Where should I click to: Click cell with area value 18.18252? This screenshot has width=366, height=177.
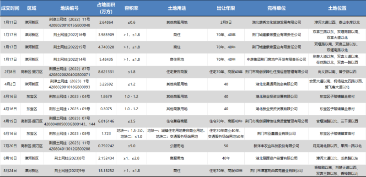point(106,171)
